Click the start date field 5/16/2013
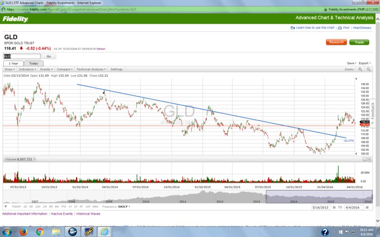The height and width of the screenshot is (237, 380). click(x=322, y=207)
